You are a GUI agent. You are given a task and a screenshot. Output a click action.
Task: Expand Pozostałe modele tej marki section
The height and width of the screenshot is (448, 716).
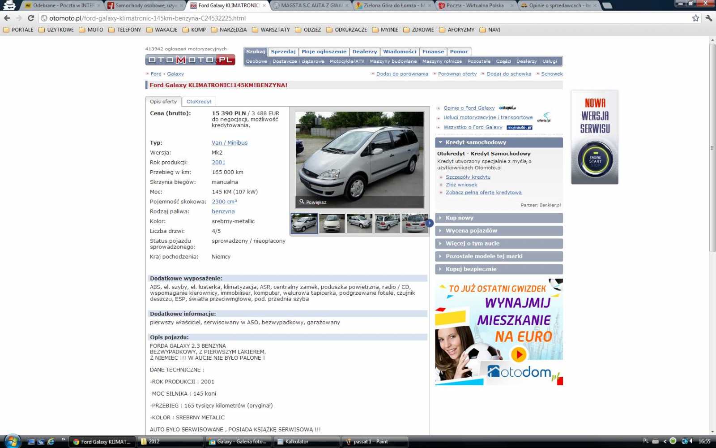[x=499, y=256]
